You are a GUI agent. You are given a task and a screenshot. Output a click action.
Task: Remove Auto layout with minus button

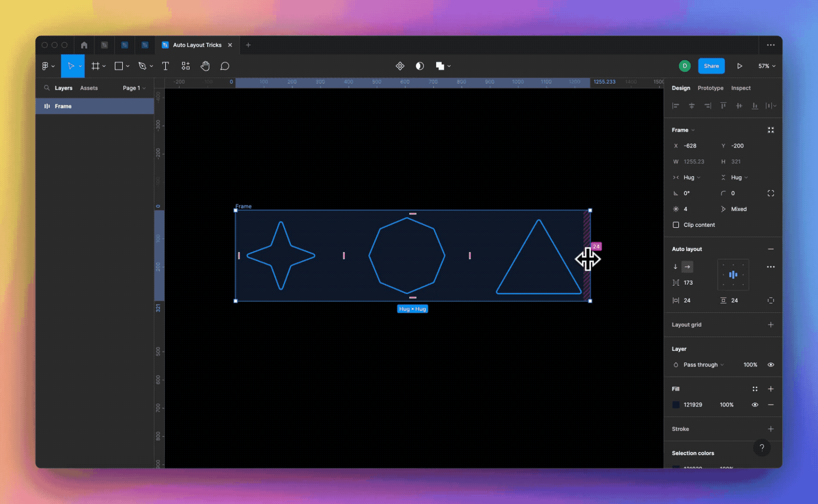coord(771,249)
